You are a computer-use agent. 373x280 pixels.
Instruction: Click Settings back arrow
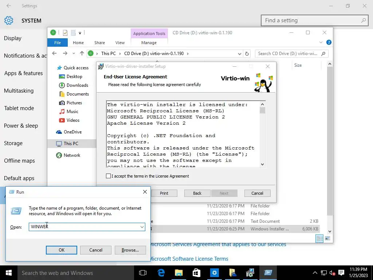click(9, 6)
